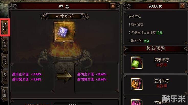
Task: Click the current stats box showing +15.00%
Action: click(x=32, y=78)
